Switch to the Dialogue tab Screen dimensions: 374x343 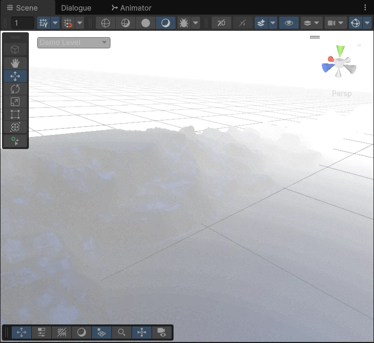click(76, 8)
